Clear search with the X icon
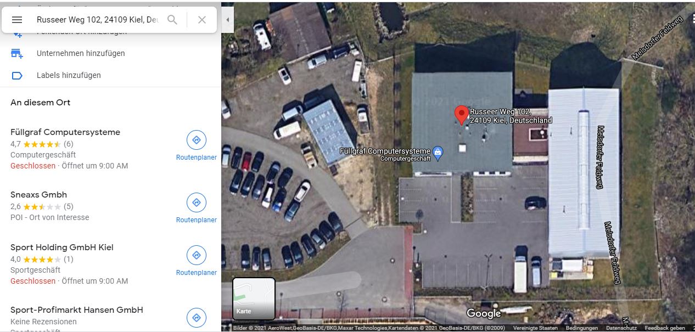 [202, 20]
